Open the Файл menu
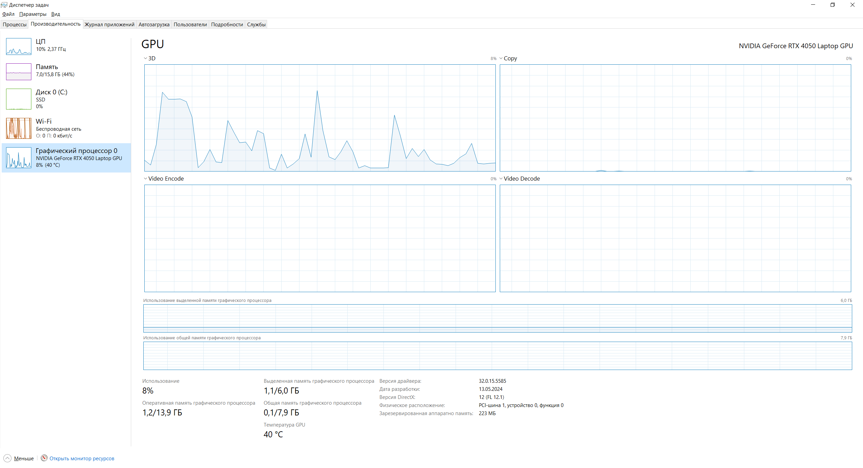863x468 pixels. point(8,14)
